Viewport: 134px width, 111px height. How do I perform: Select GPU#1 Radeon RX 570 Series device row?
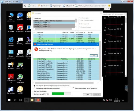(x=54, y=23)
